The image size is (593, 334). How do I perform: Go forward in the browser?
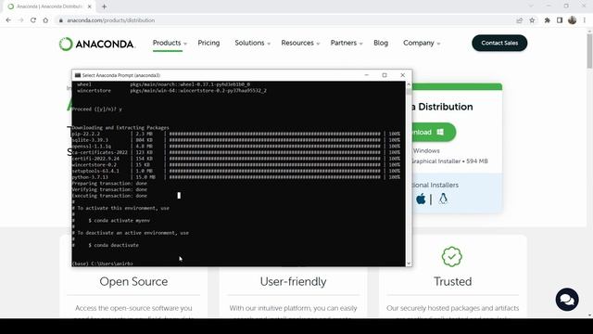click(x=20, y=20)
